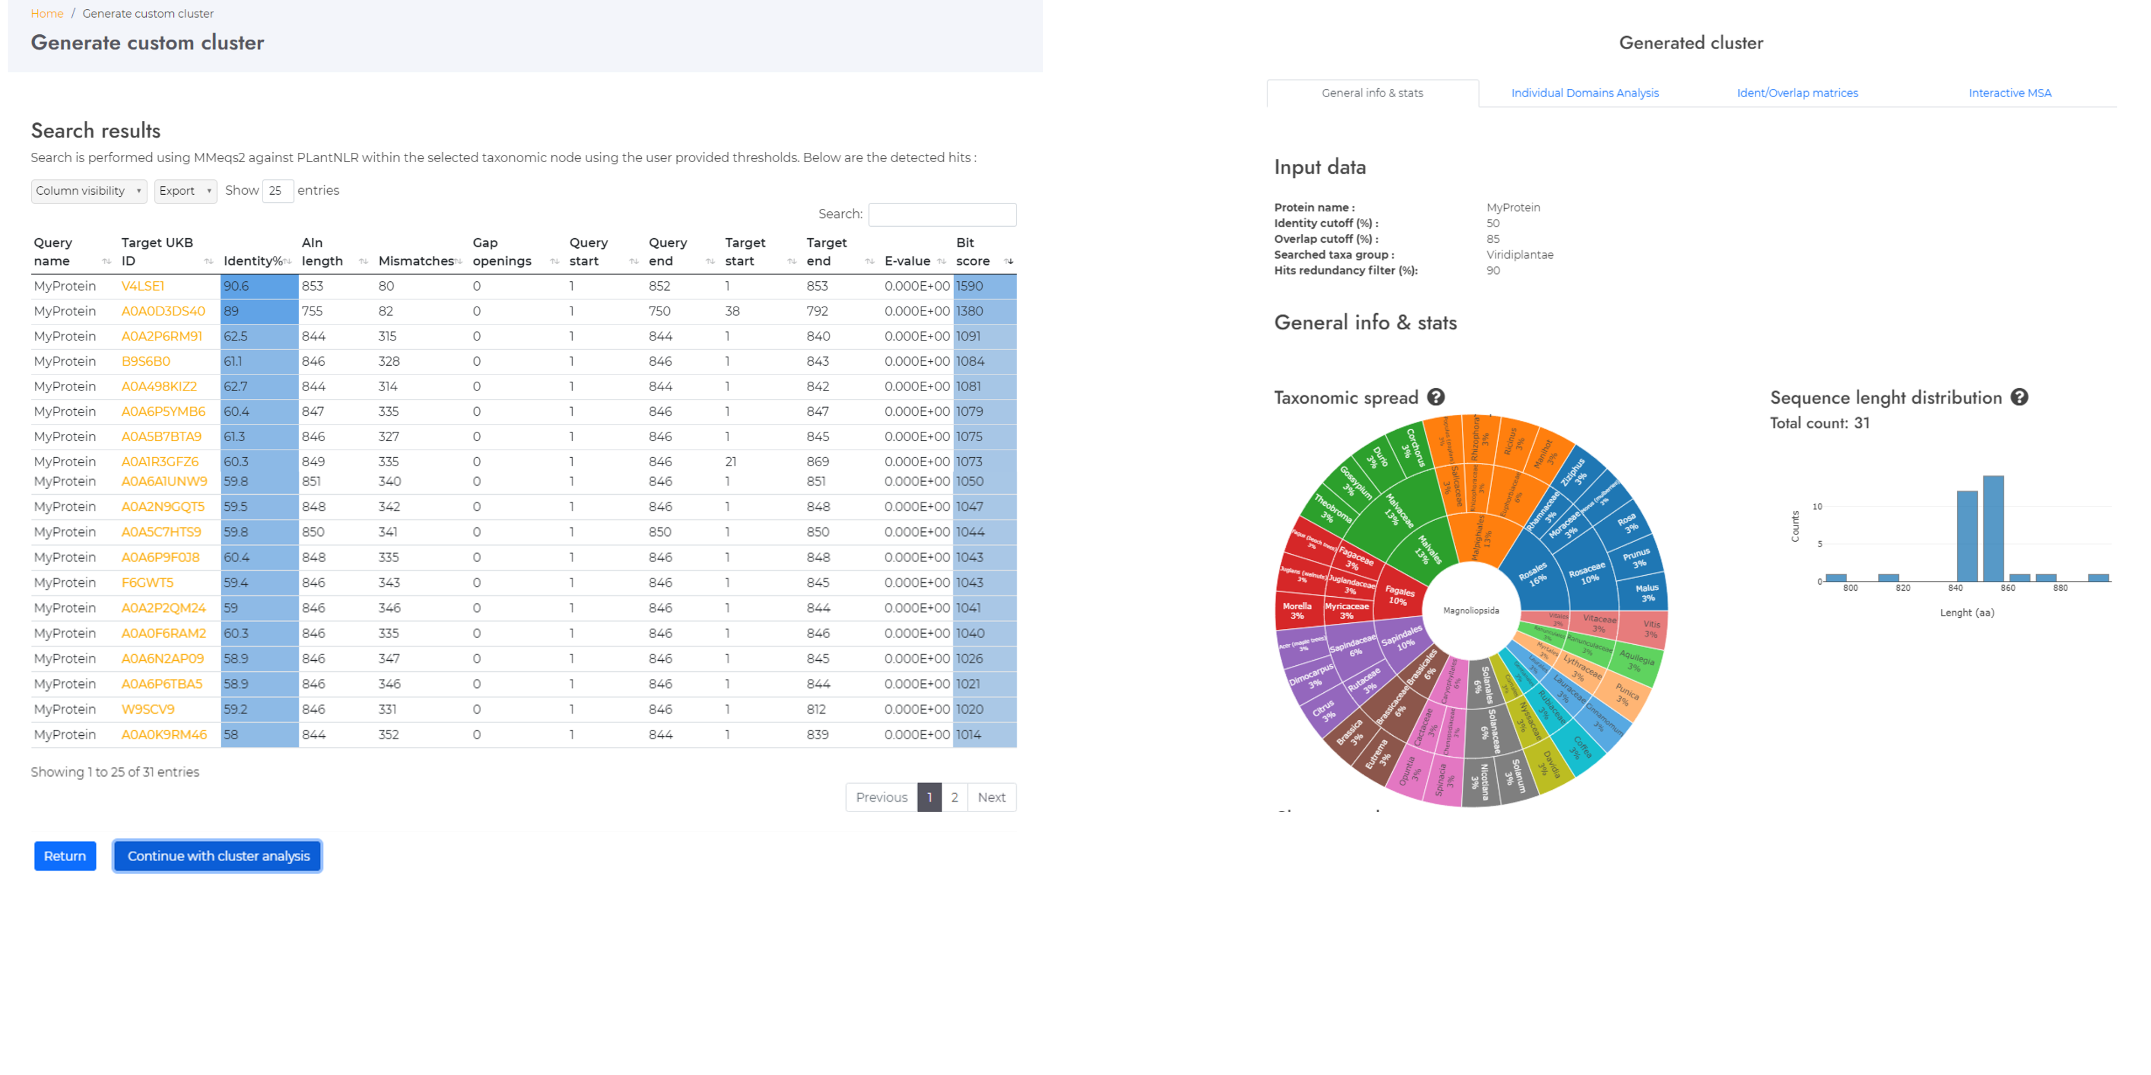Select the Interactive MSA tab

coord(2009,93)
